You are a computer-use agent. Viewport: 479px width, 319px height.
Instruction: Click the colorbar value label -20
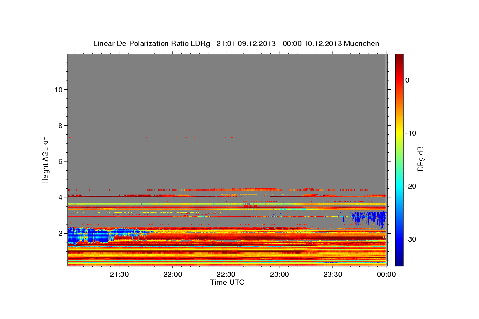411,186
